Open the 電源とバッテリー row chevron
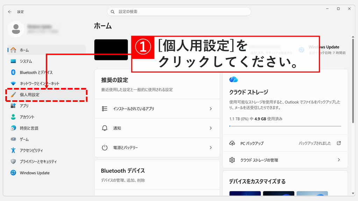358x201 pixels. [x=211, y=148]
